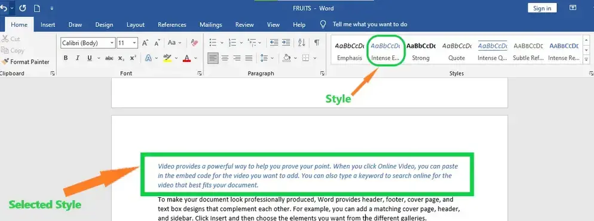This screenshot has width=594, height=221.
Task: Apply red font color A button
Action: point(186,58)
